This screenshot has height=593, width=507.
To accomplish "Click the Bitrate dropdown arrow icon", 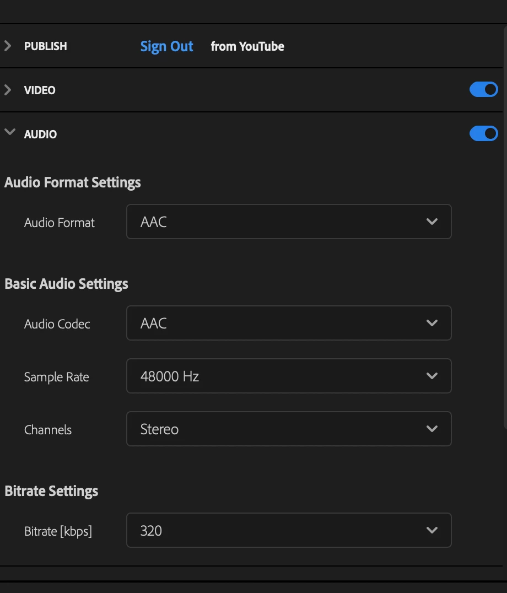I will point(432,530).
